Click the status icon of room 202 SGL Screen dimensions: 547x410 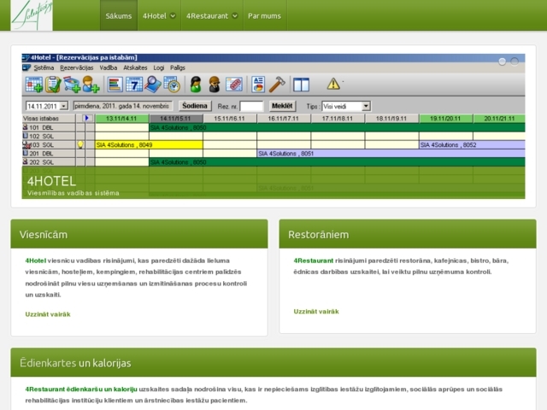click(x=25, y=161)
